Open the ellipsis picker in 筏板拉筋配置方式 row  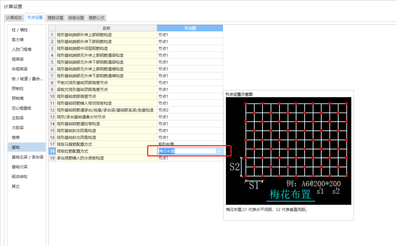coord(219,151)
